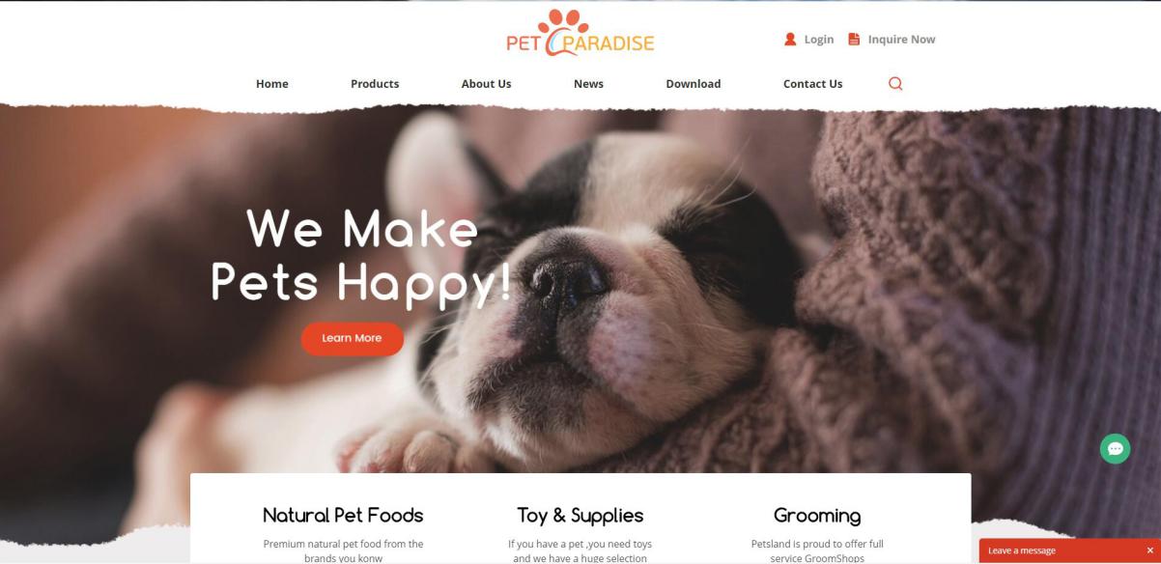The image size is (1161, 564).
Task: Click the search magnifier icon in navigation
Action: point(895,84)
